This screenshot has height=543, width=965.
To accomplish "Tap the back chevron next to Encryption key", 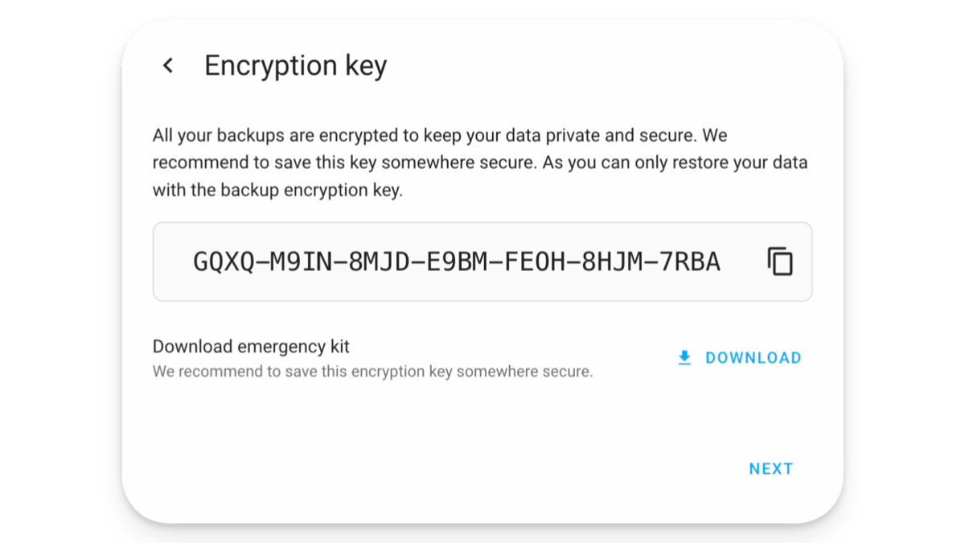I will 168,65.
